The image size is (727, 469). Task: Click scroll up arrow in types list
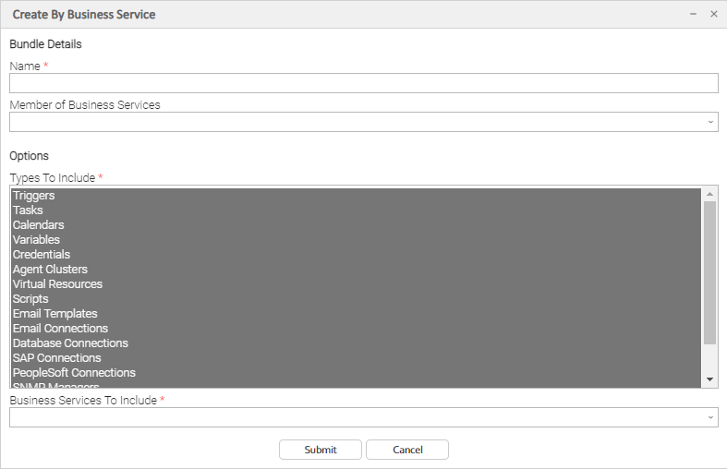(x=709, y=194)
